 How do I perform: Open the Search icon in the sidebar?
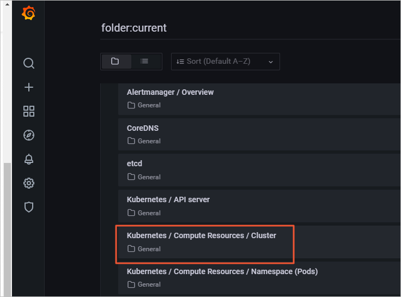click(x=29, y=63)
